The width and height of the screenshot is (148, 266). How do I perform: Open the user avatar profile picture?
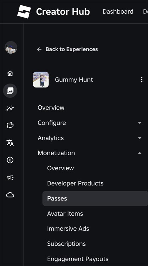point(11,48)
